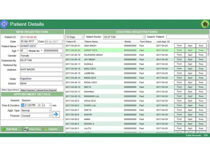Click Appt button for SHANTI DEVI
Viewport: 210px width, 157px height.
190,50
